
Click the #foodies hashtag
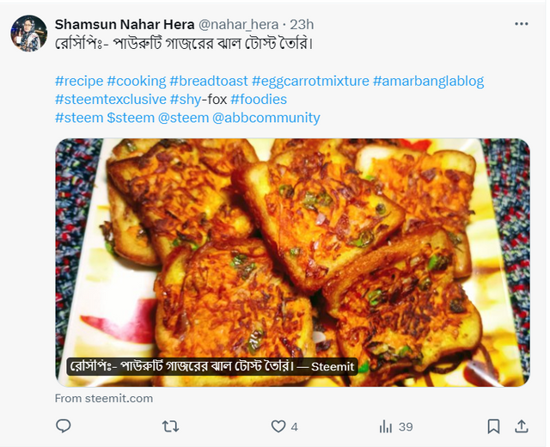259,100
